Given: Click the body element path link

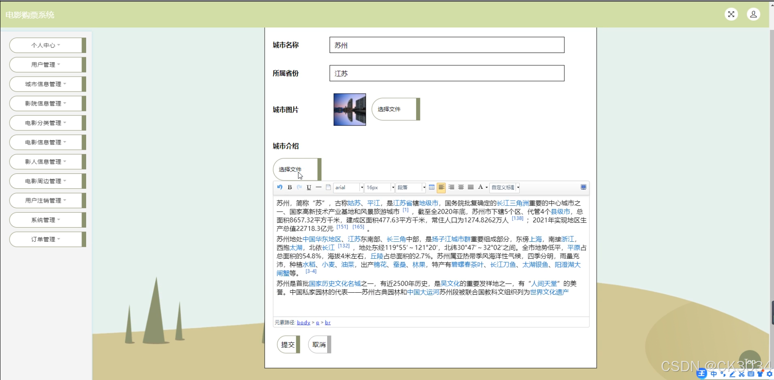Looking at the screenshot, I should 304,322.
